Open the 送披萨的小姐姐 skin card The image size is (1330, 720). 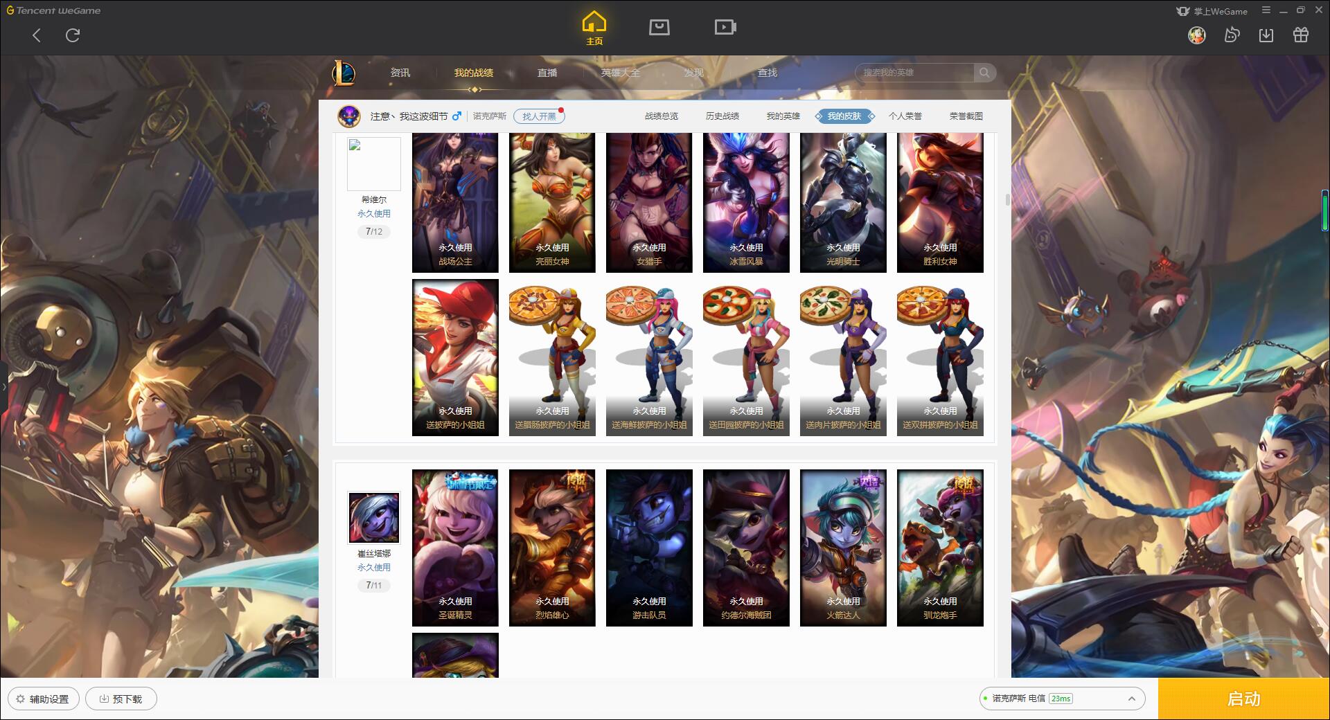point(455,357)
